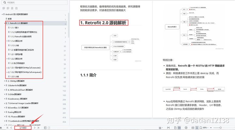Click the Retrofit2.0 mind map image on left page

111,47
